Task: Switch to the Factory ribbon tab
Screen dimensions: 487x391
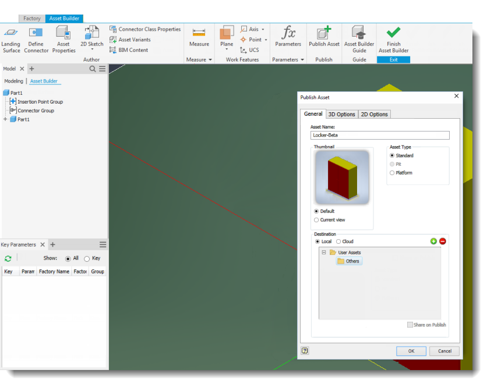Action: (31, 18)
